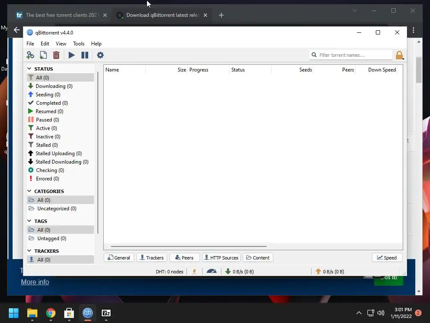The width and height of the screenshot is (430, 323).
Task: Sort torrents by the Peers column
Action: [x=334, y=70]
